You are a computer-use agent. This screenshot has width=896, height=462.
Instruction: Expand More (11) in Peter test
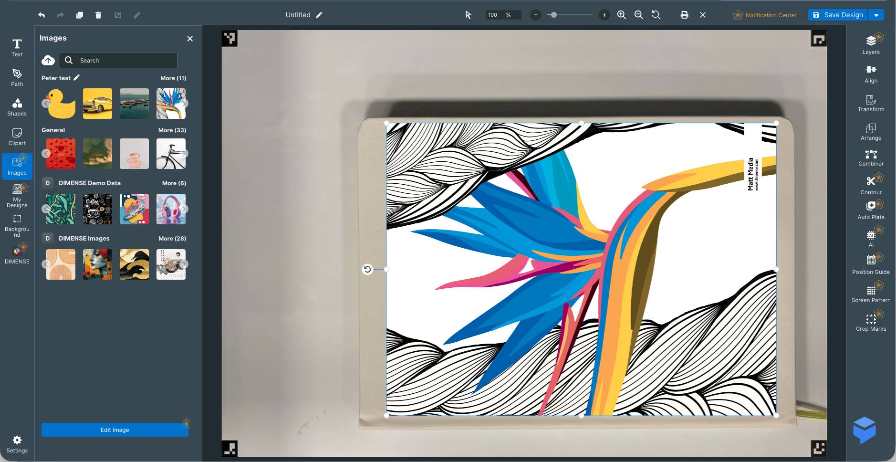[173, 78]
